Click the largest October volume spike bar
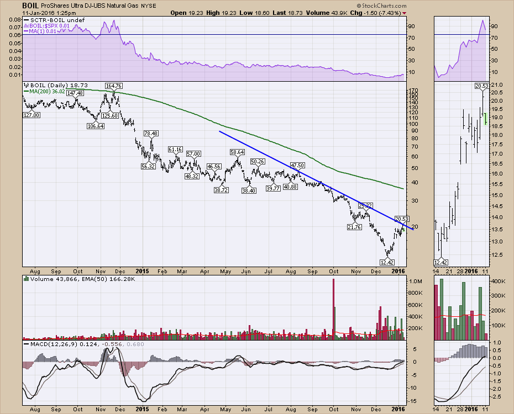Screen dimensions: 514x414 333,309
